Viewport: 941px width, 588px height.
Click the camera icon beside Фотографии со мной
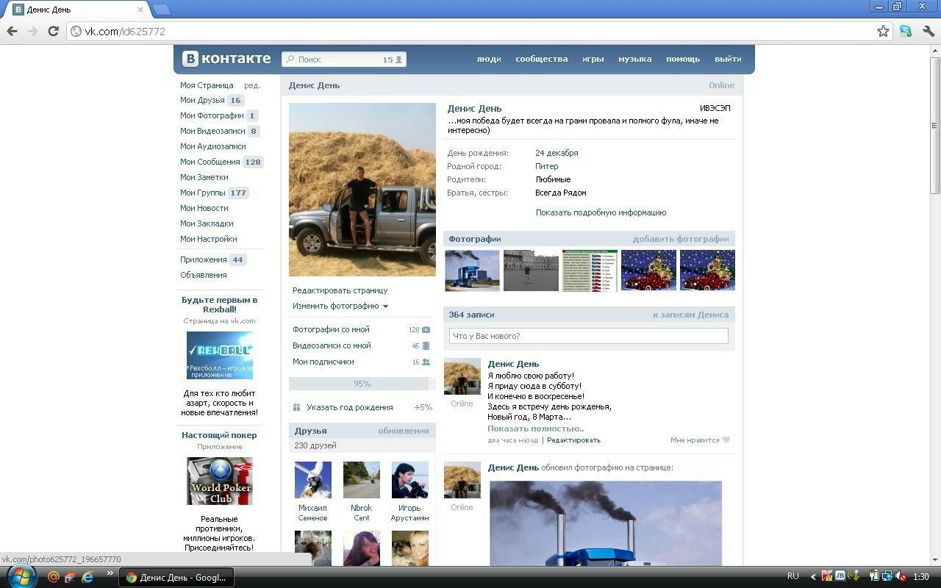(x=426, y=330)
